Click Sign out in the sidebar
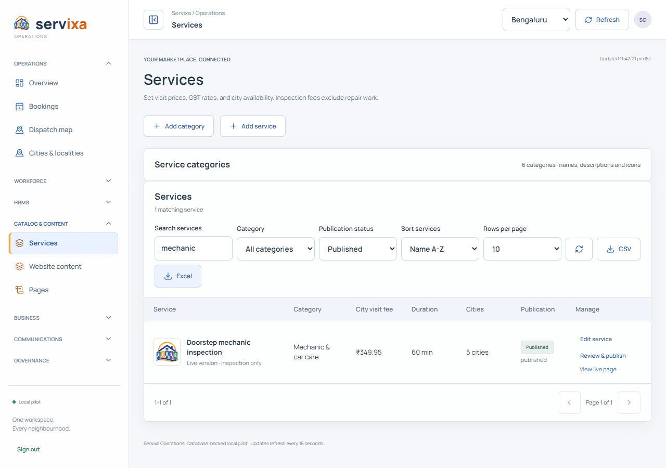Image resolution: width=666 pixels, height=468 pixels. tap(28, 449)
